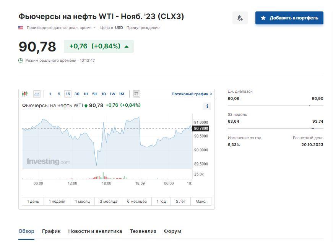Open the 'Форум' tab
333x242 pixels.
coord(172,231)
